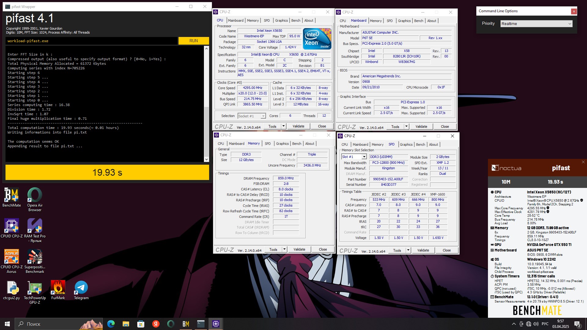Image resolution: width=587 pixels, height=330 pixels.
Task: Click workload-pifast.exe command field
Action: pos(91,41)
